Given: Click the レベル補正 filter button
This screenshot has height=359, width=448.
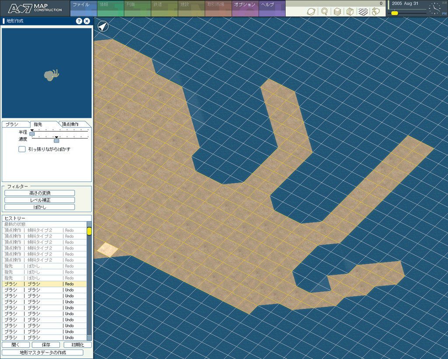Looking at the screenshot, I should point(40,200).
